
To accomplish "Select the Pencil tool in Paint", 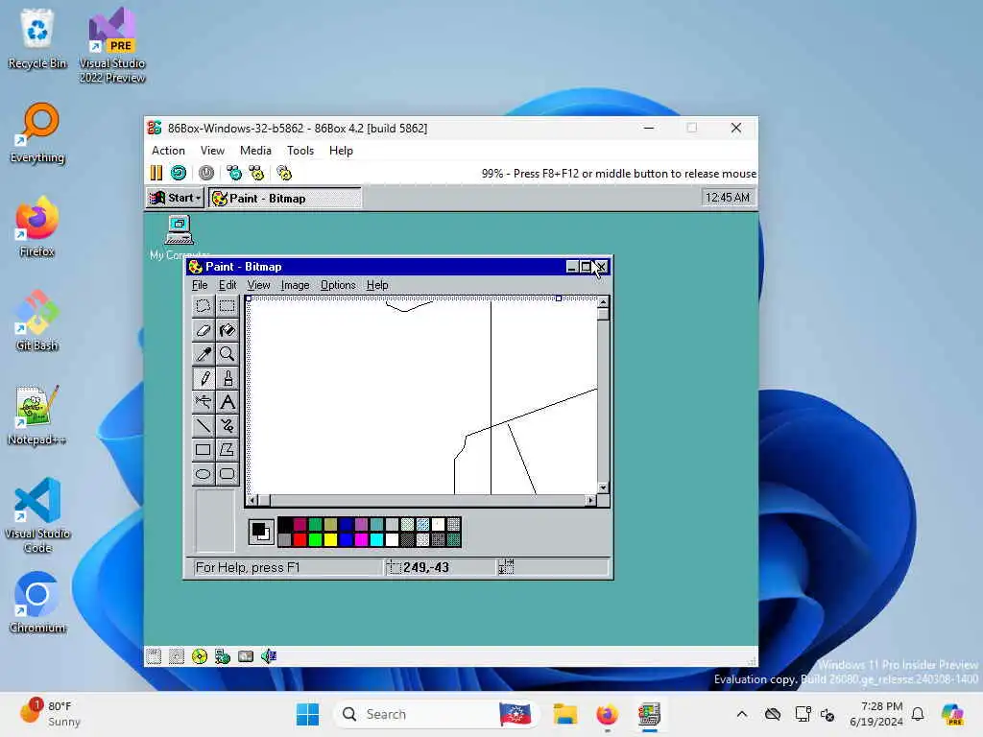I will pyautogui.click(x=204, y=378).
